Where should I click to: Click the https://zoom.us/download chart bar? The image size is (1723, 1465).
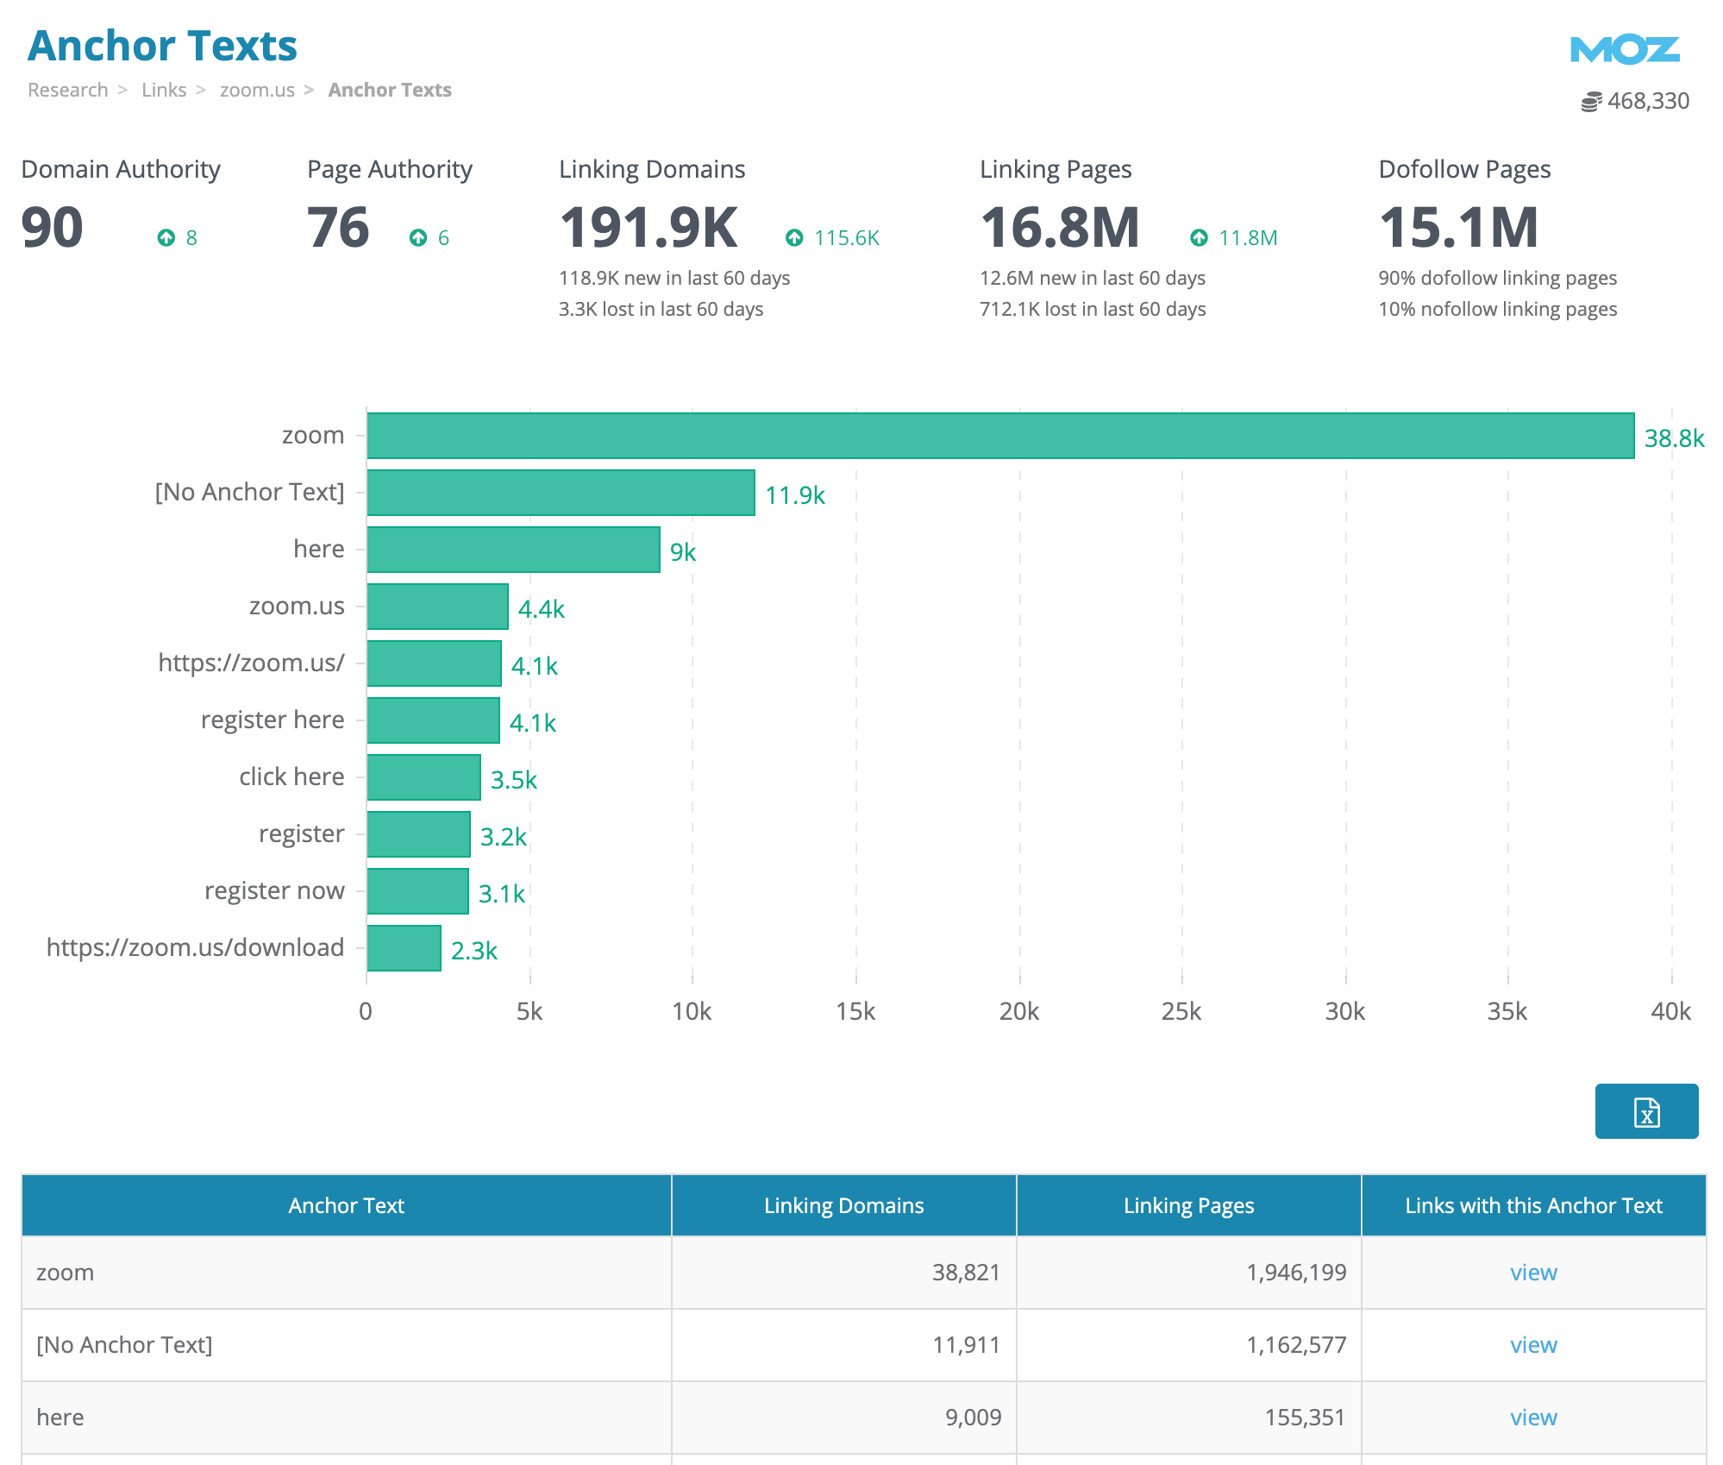pyautogui.click(x=404, y=948)
